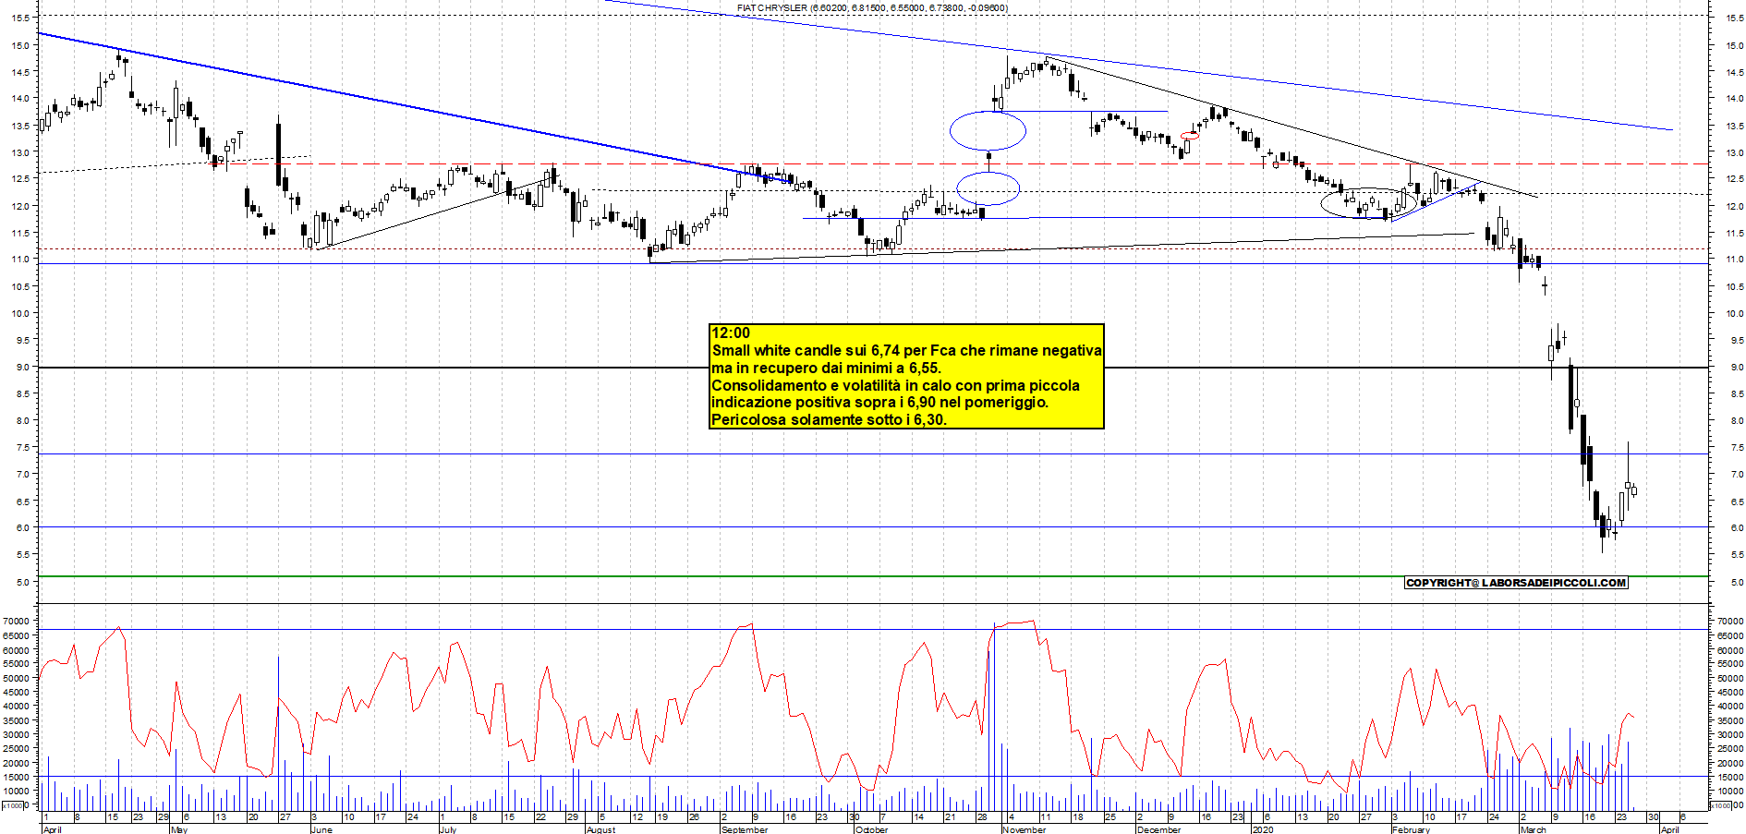The image size is (1746, 834).
Task: Click the 12.5 price label on left axis
Action: (x=21, y=178)
